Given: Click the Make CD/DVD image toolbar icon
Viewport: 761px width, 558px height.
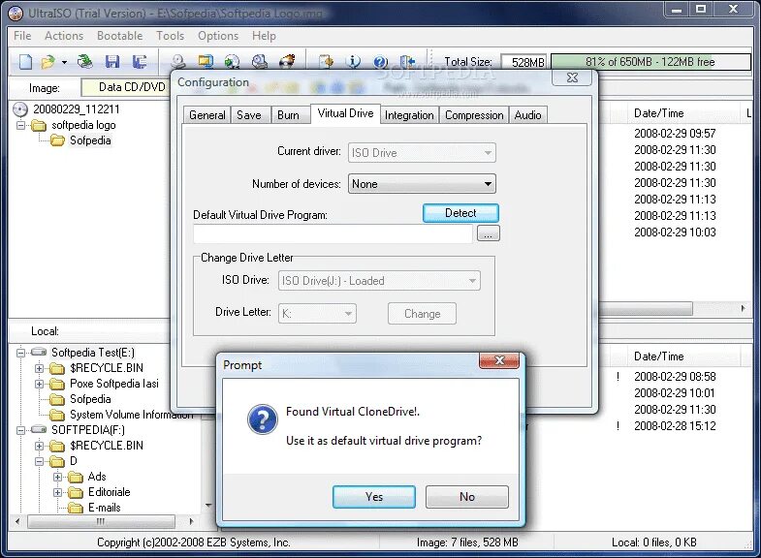Looking at the screenshot, I should coord(178,62).
